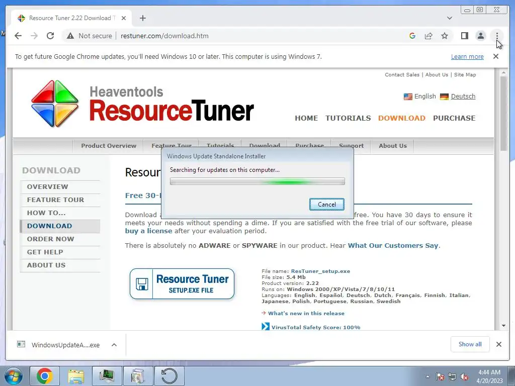The image size is (515, 386).
Task: Open tab search chevron in title bar
Action: tap(450, 18)
